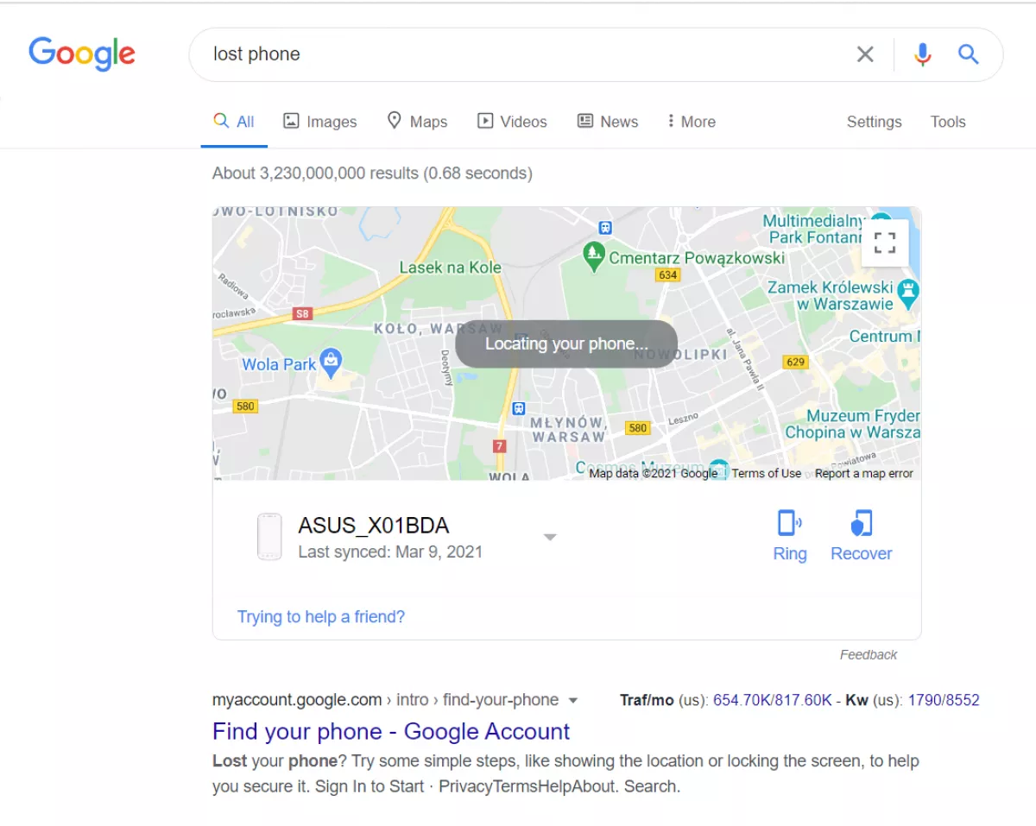Start voice search with microphone icon
The width and height of the screenshot is (1036, 826).
click(x=923, y=54)
